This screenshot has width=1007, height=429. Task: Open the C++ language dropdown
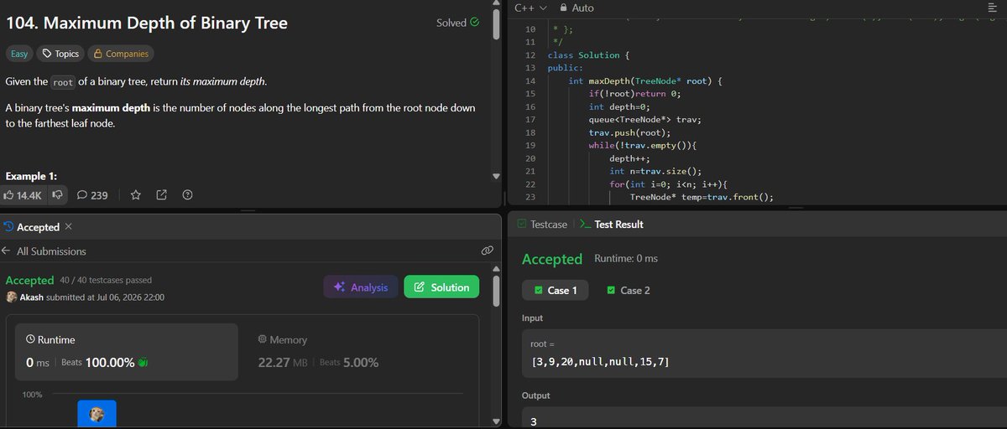[x=530, y=8]
